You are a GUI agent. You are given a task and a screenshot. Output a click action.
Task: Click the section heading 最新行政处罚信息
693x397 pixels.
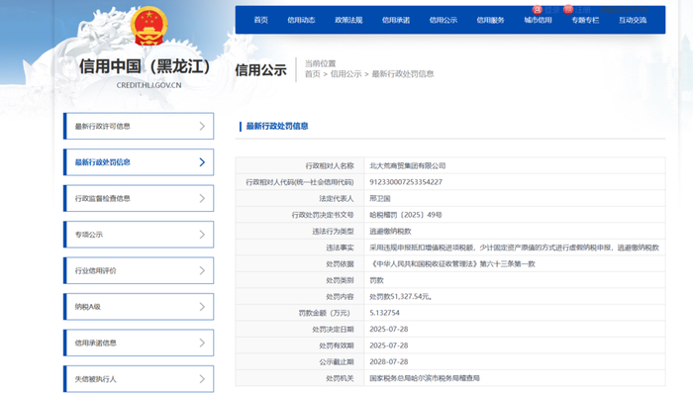(x=277, y=127)
